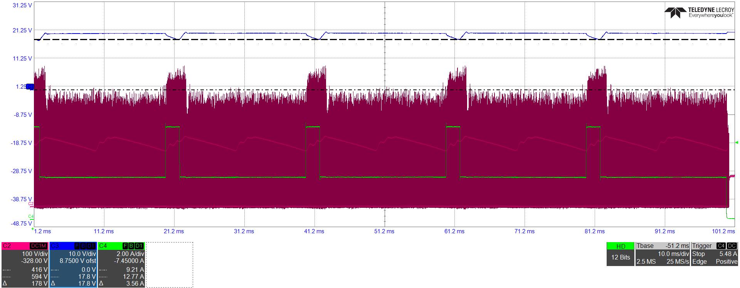Select the green trigger level arrow at right edge
This screenshot has width=740, height=288.
coord(737,143)
